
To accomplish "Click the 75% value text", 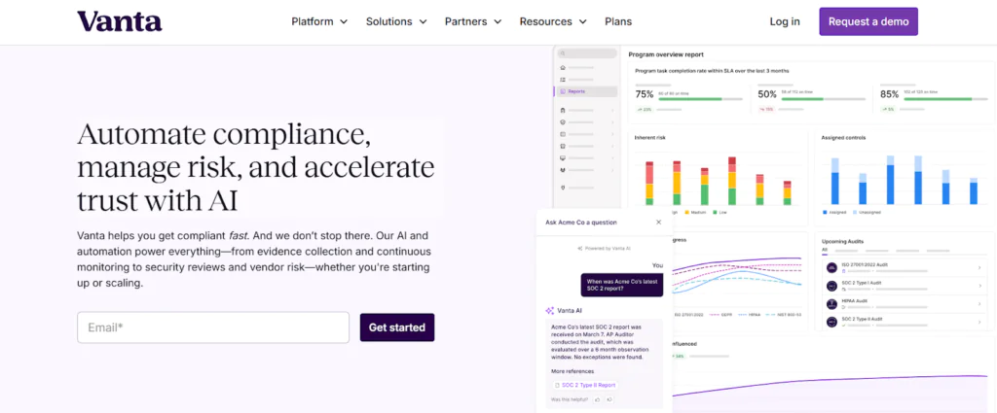I will [x=645, y=94].
